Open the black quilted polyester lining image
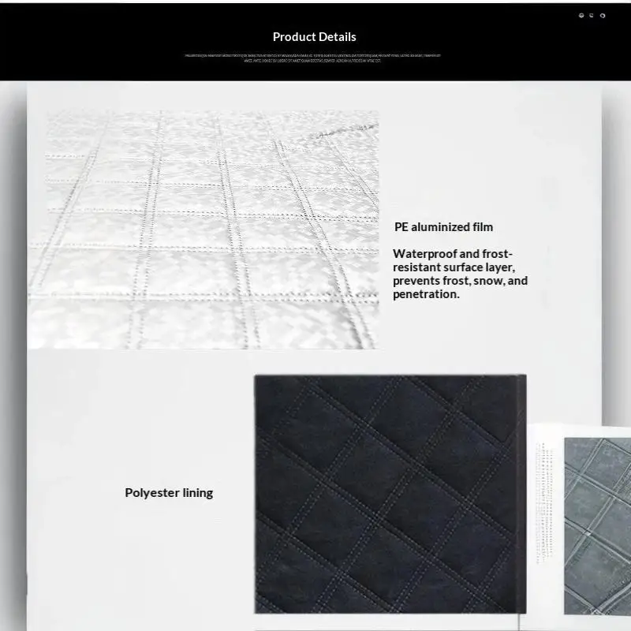631x631 pixels. [390, 494]
